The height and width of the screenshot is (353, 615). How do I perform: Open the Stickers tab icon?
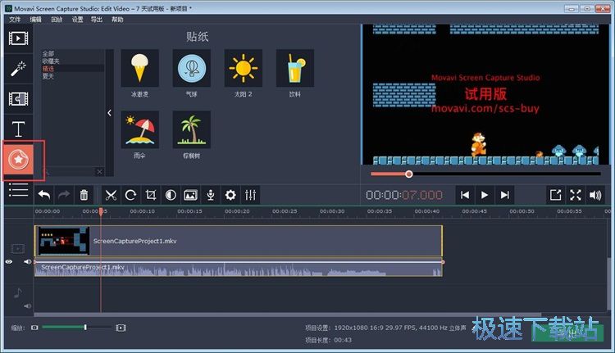pos(18,160)
